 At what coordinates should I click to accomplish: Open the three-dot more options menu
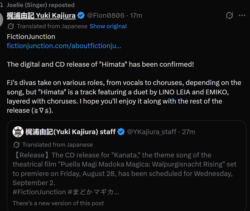point(242,15)
